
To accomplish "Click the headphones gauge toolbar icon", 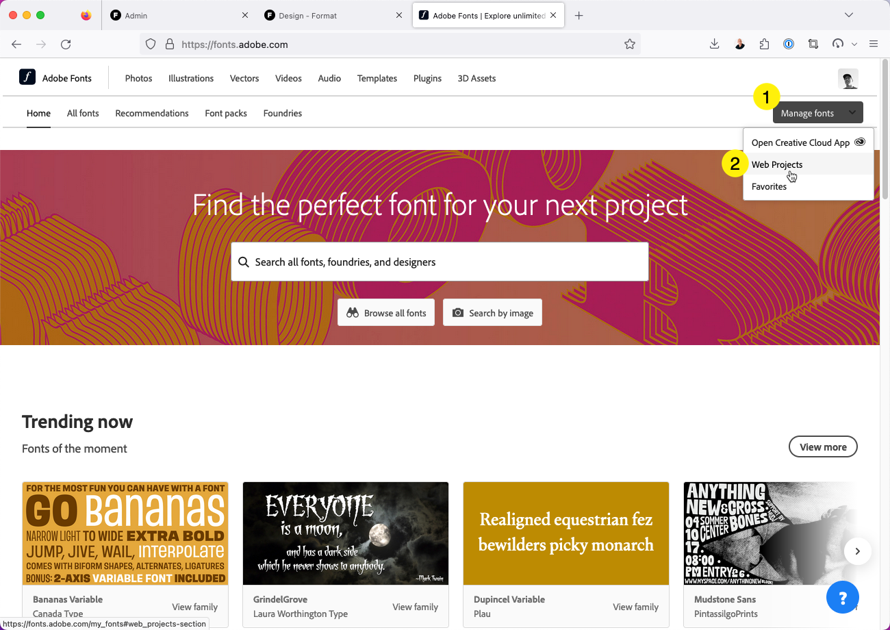I will click(x=838, y=44).
